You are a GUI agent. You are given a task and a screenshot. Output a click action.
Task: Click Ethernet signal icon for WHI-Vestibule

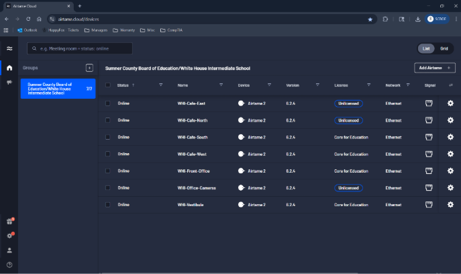point(429,205)
